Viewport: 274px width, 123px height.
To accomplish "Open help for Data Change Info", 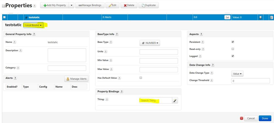I will point(213,65).
